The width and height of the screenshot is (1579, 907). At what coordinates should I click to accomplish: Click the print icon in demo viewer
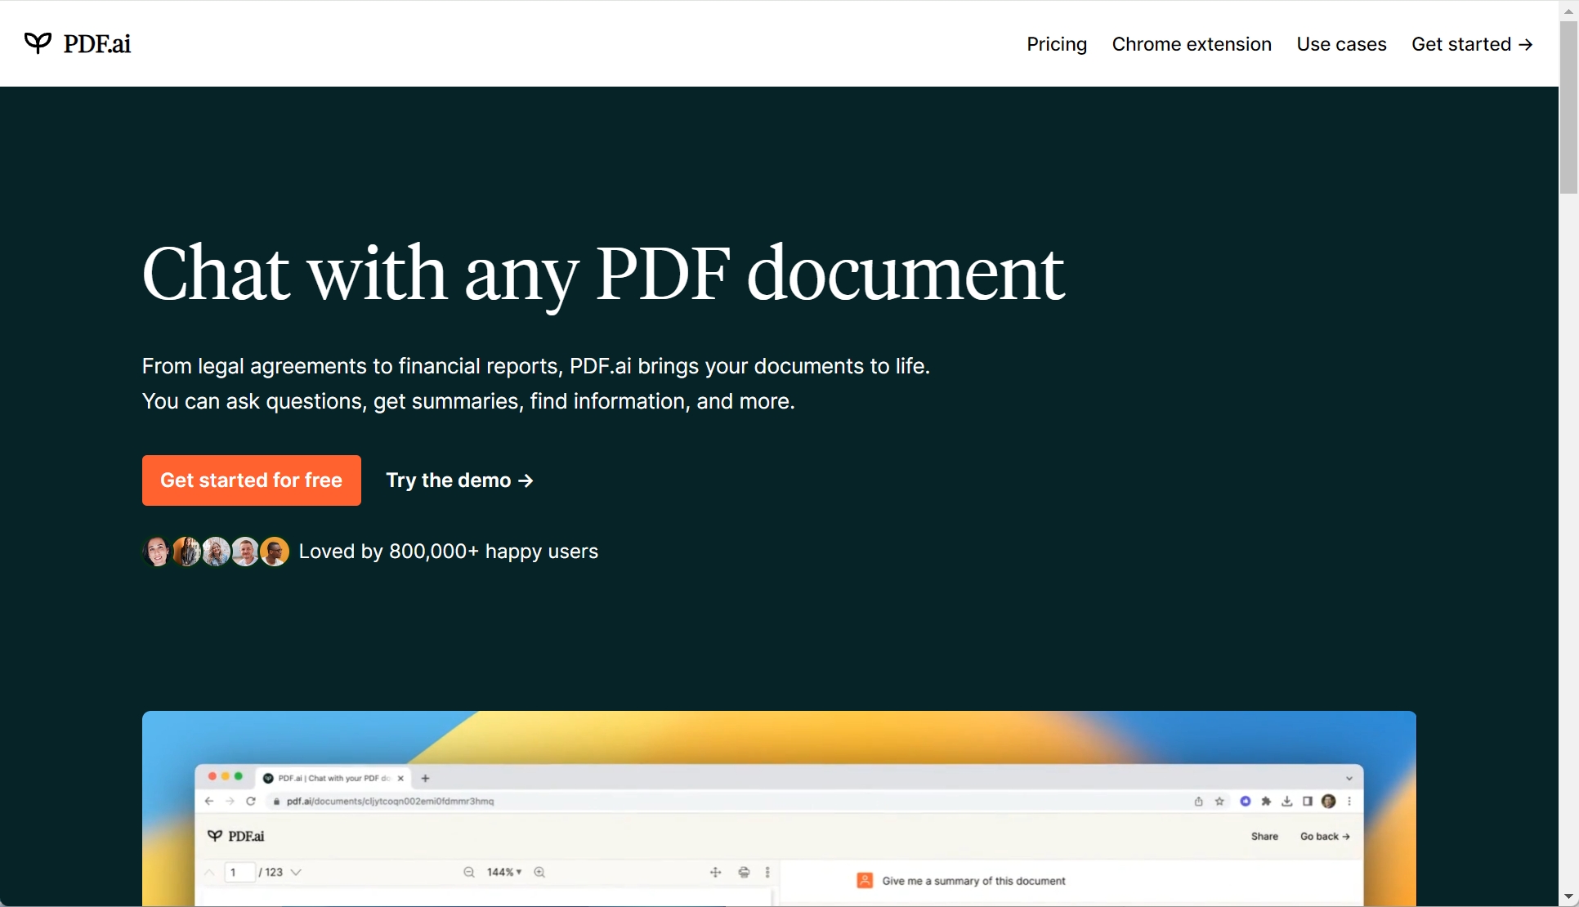coord(744,873)
